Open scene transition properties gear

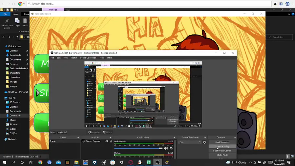pos(205,142)
